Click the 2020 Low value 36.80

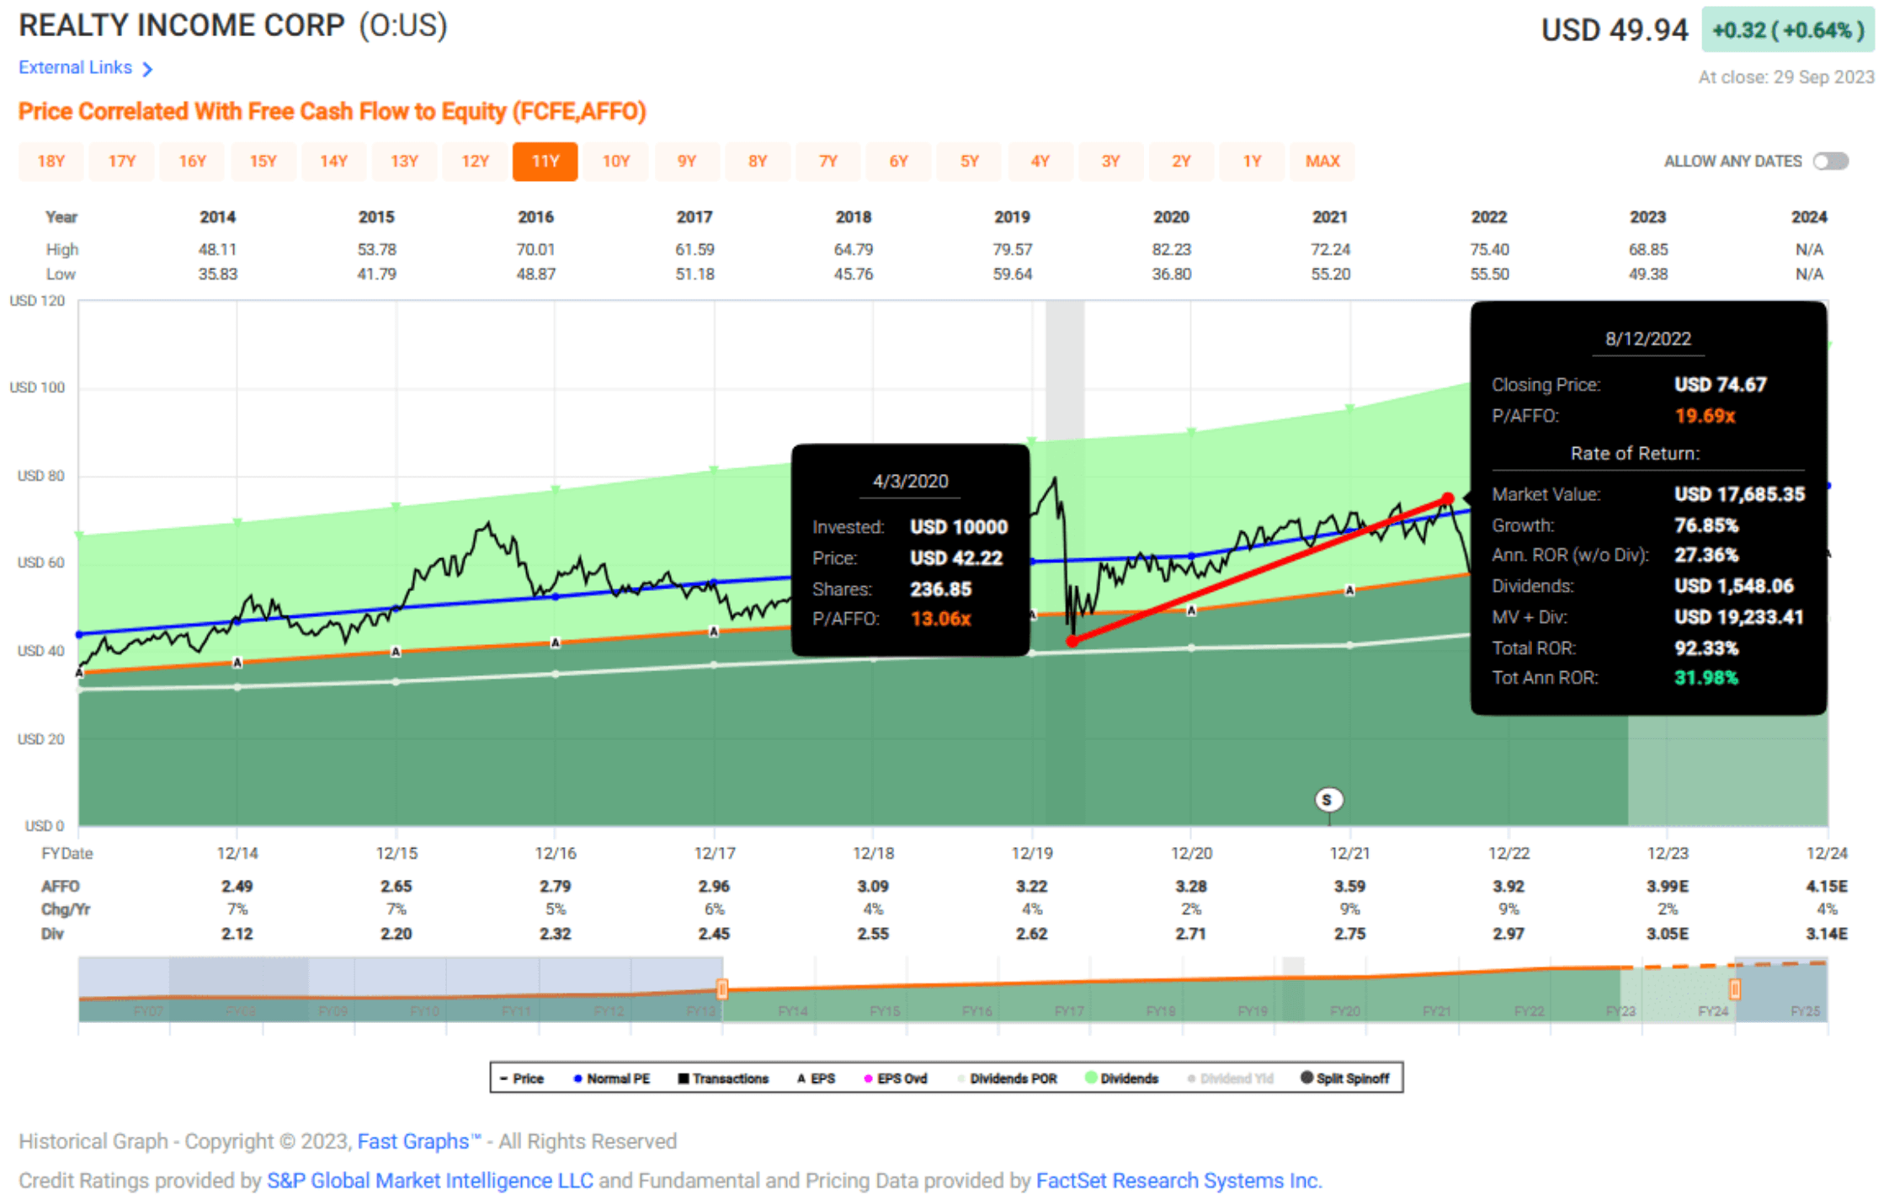tap(1171, 274)
